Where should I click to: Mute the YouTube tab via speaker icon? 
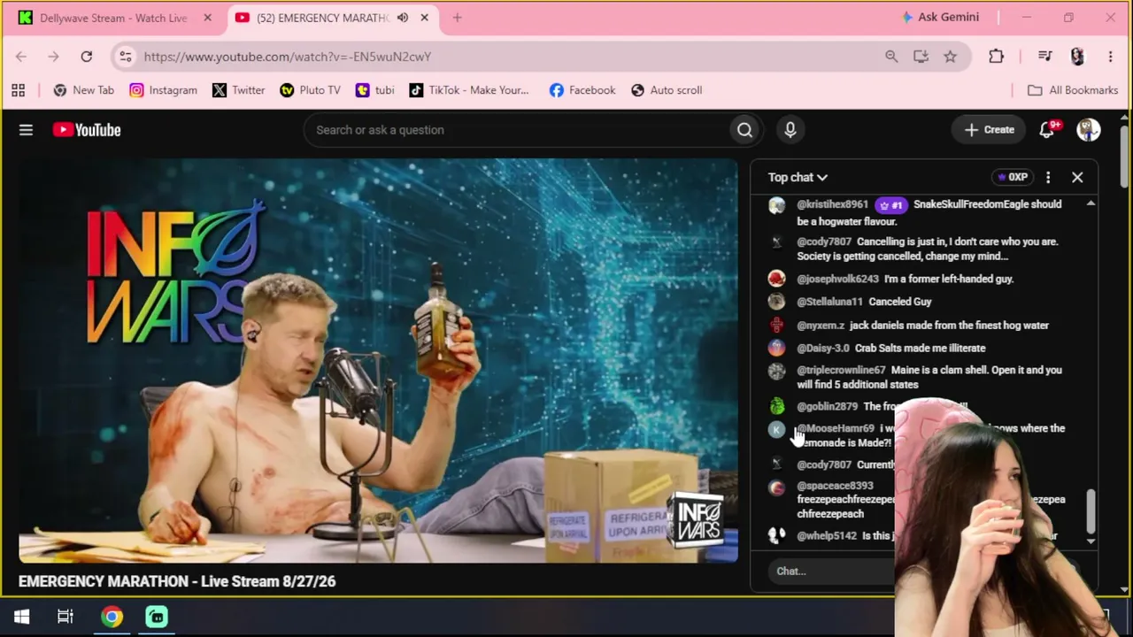point(403,18)
